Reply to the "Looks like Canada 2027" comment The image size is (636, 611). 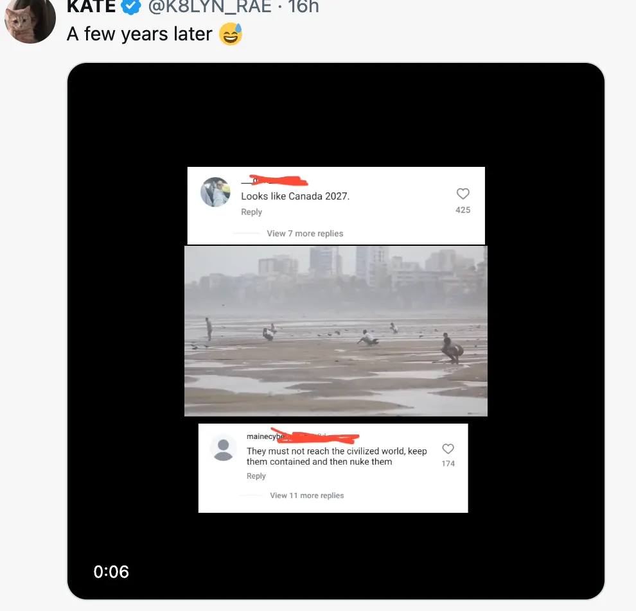tap(251, 212)
